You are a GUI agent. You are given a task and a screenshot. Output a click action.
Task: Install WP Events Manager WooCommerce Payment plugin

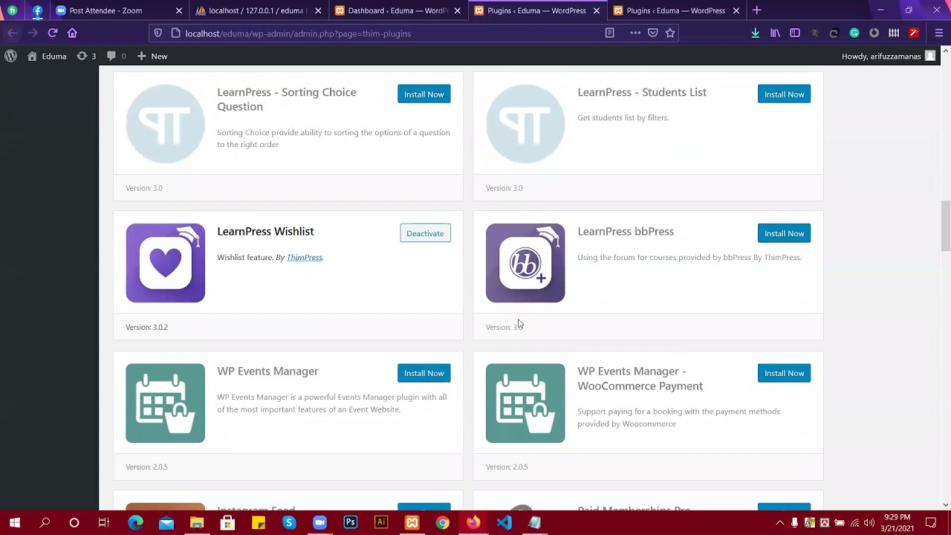(784, 373)
